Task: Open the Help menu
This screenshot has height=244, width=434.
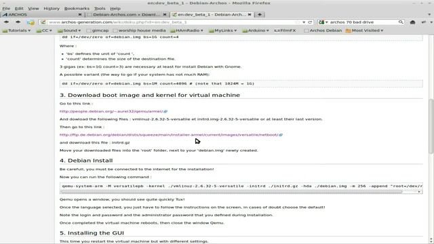Action: [115, 9]
